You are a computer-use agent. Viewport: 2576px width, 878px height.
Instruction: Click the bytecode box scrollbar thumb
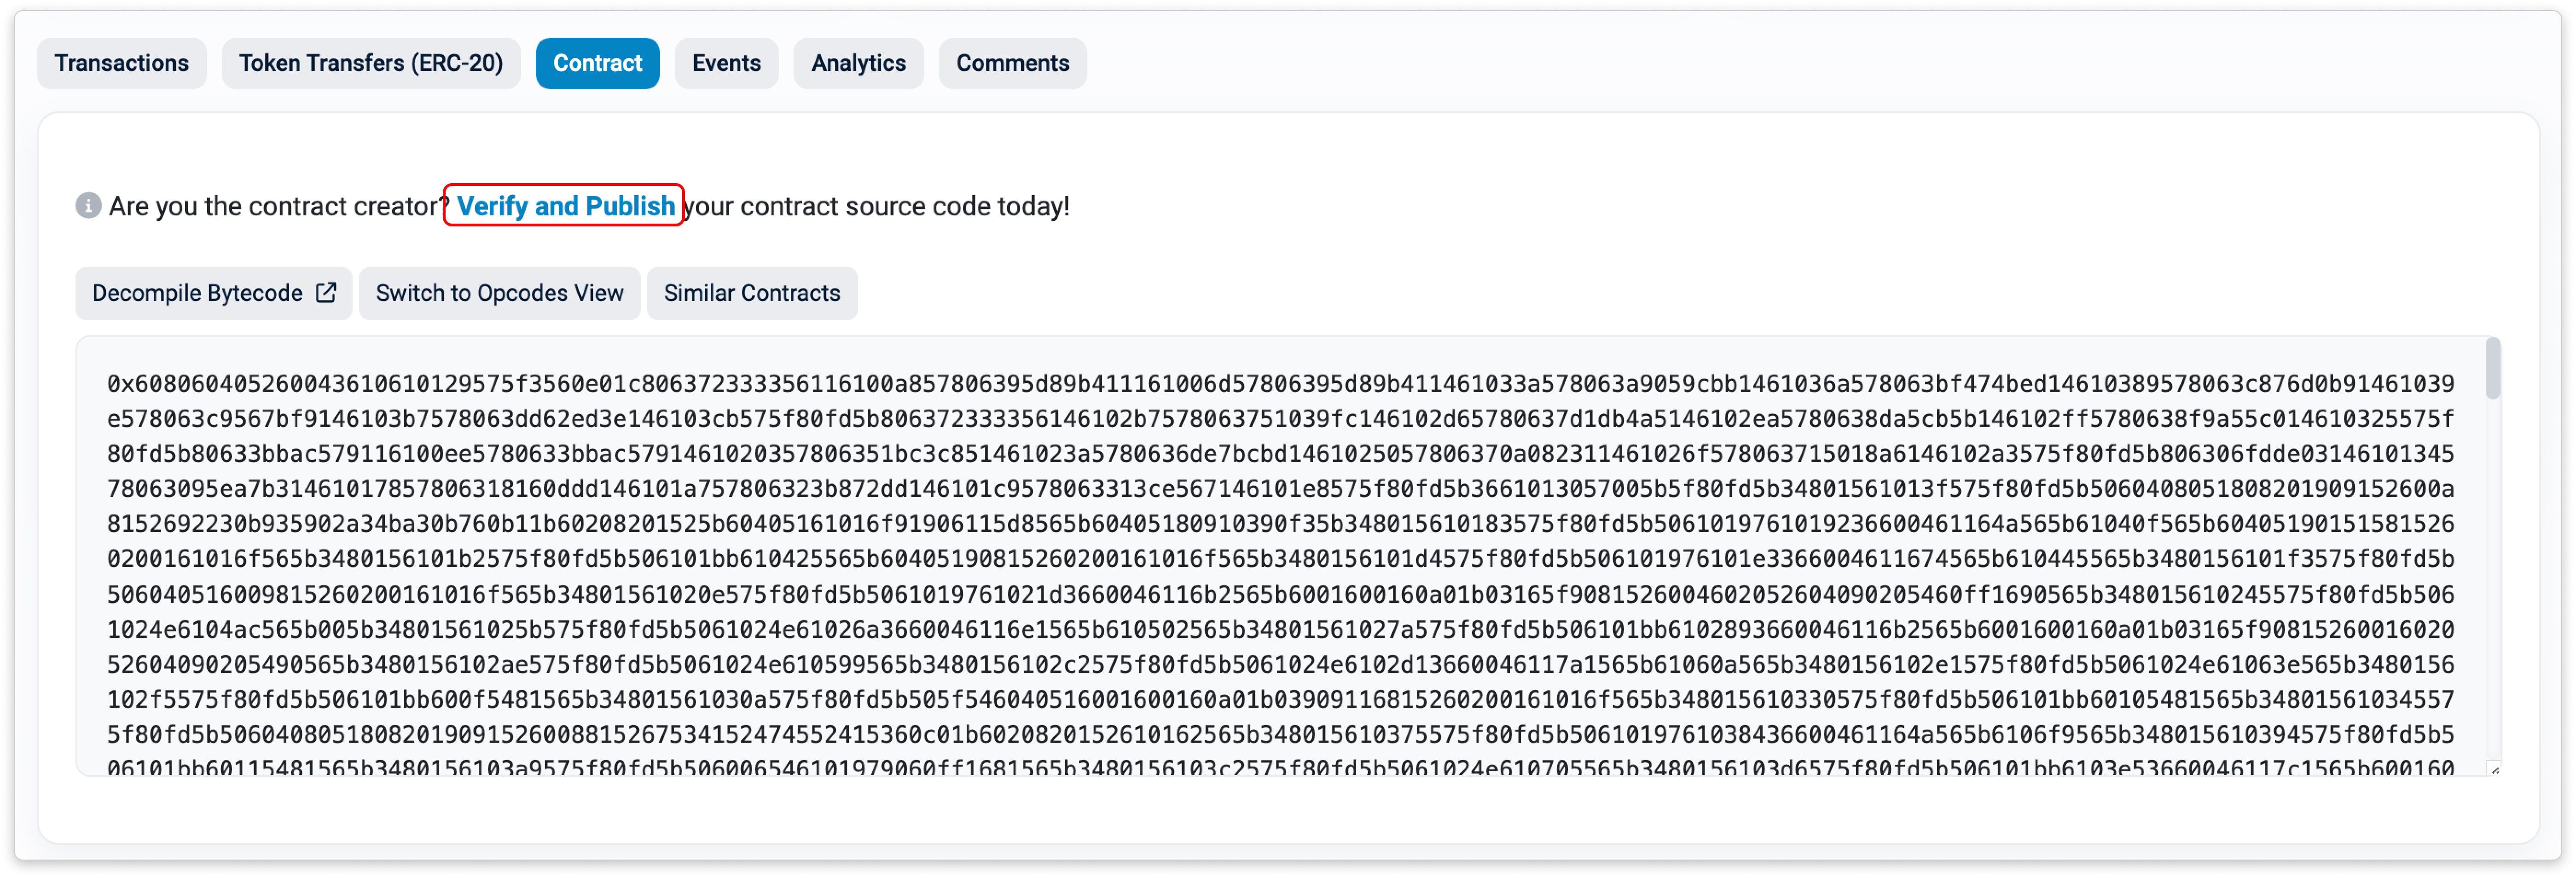pos(2492,368)
